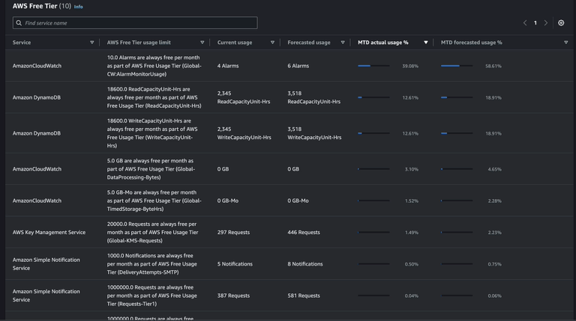Click the 6 Alarms forecasted usage cell

point(298,66)
